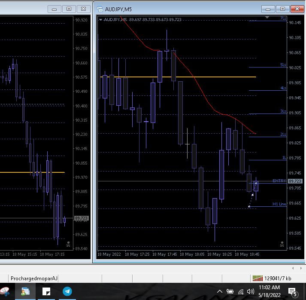Click the gray chart shift triangle marker
Viewport: 306px width, 300px height.
coord(267,18)
